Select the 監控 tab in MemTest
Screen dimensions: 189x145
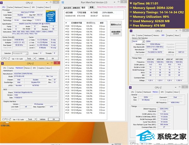(84, 8)
